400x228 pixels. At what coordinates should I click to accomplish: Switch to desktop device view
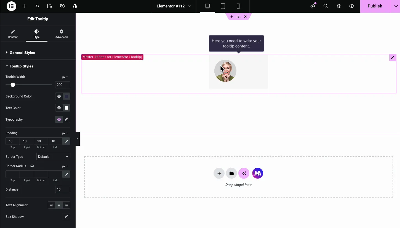207,6
